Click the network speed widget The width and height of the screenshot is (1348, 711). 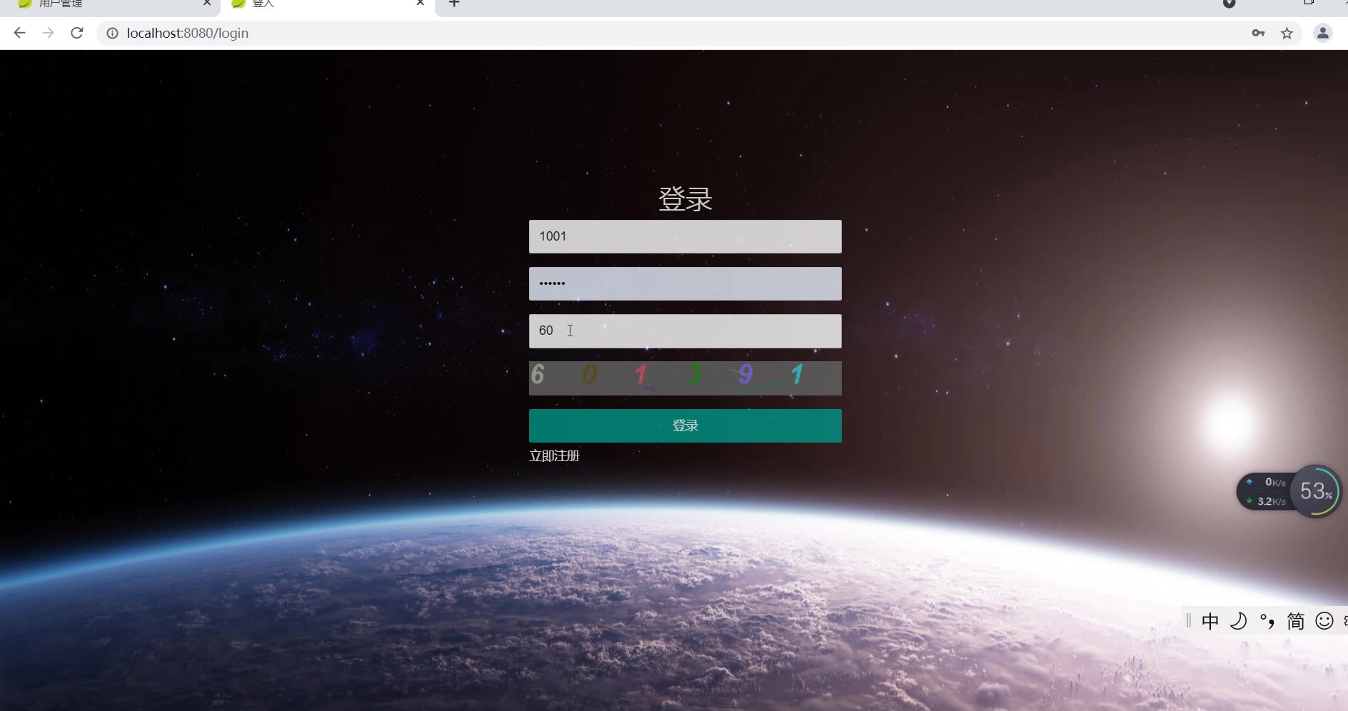click(1264, 491)
